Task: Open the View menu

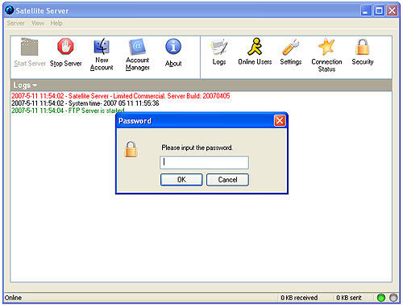Action: tap(38, 23)
